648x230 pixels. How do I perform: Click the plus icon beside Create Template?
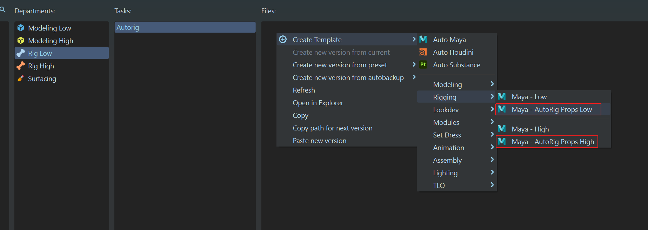pyautogui.click(x=283, y=40)
